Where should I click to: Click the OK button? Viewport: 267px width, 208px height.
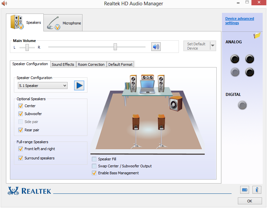pos(250,201)
